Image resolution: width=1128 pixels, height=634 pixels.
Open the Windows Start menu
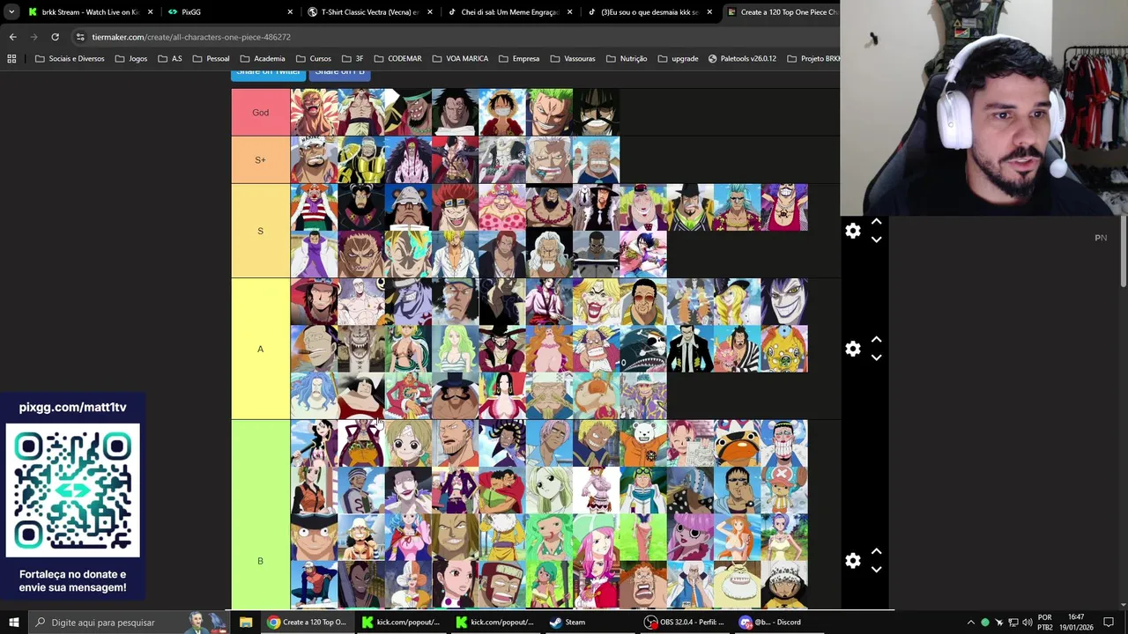coord(13,623)
